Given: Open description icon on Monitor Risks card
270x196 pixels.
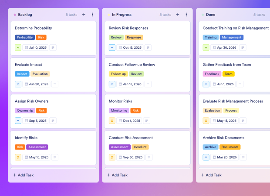Looking at the screenshot, I should click(146, 121).
